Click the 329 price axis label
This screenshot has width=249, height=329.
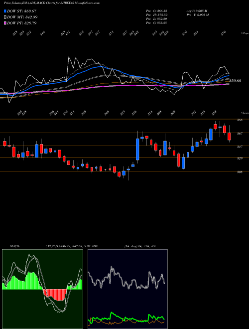coord(240,159)
